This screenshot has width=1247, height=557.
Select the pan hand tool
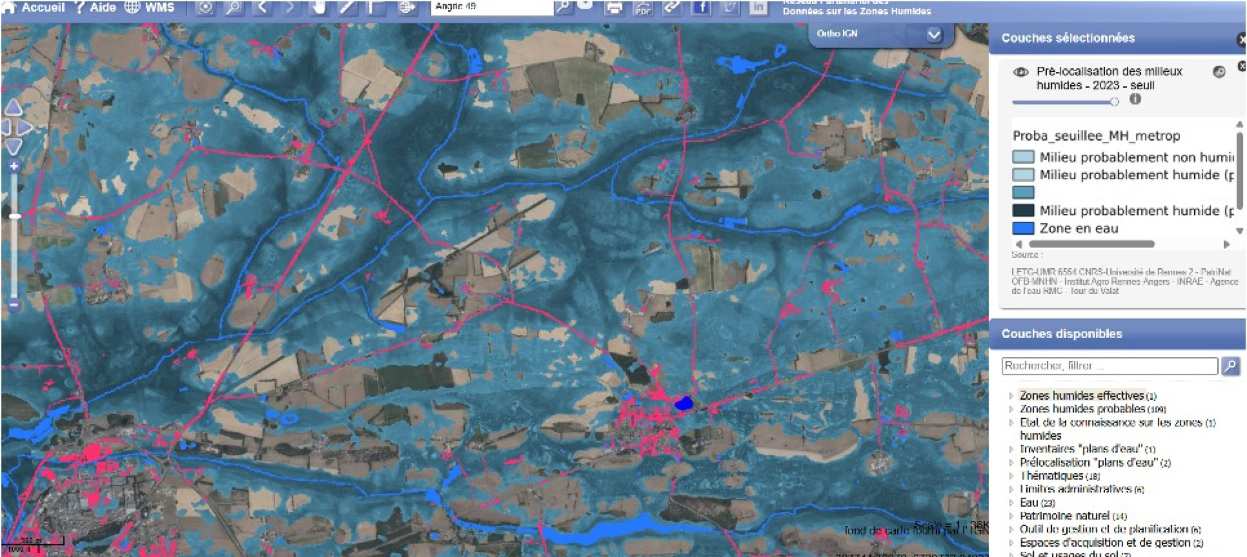318,8
